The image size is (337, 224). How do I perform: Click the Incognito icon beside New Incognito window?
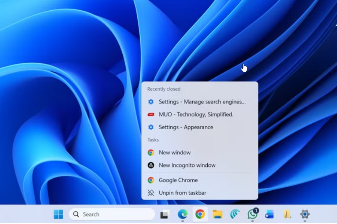click(151, 165)
